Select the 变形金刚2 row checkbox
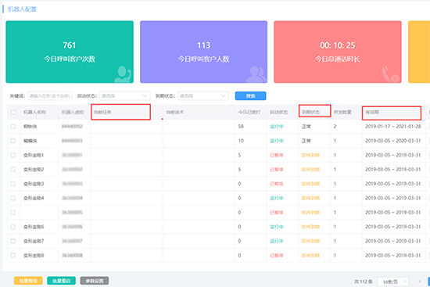 pos(13,169)
